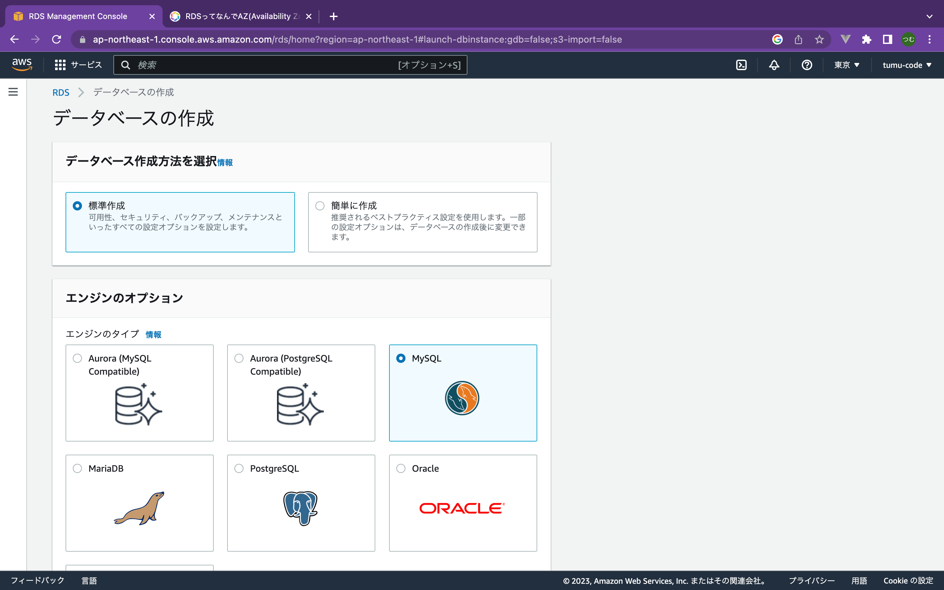The height and width of the screenshot is (590, 944).
Task: Open Chrome extensions puzzle icon
Action: [x=866, y=39]
